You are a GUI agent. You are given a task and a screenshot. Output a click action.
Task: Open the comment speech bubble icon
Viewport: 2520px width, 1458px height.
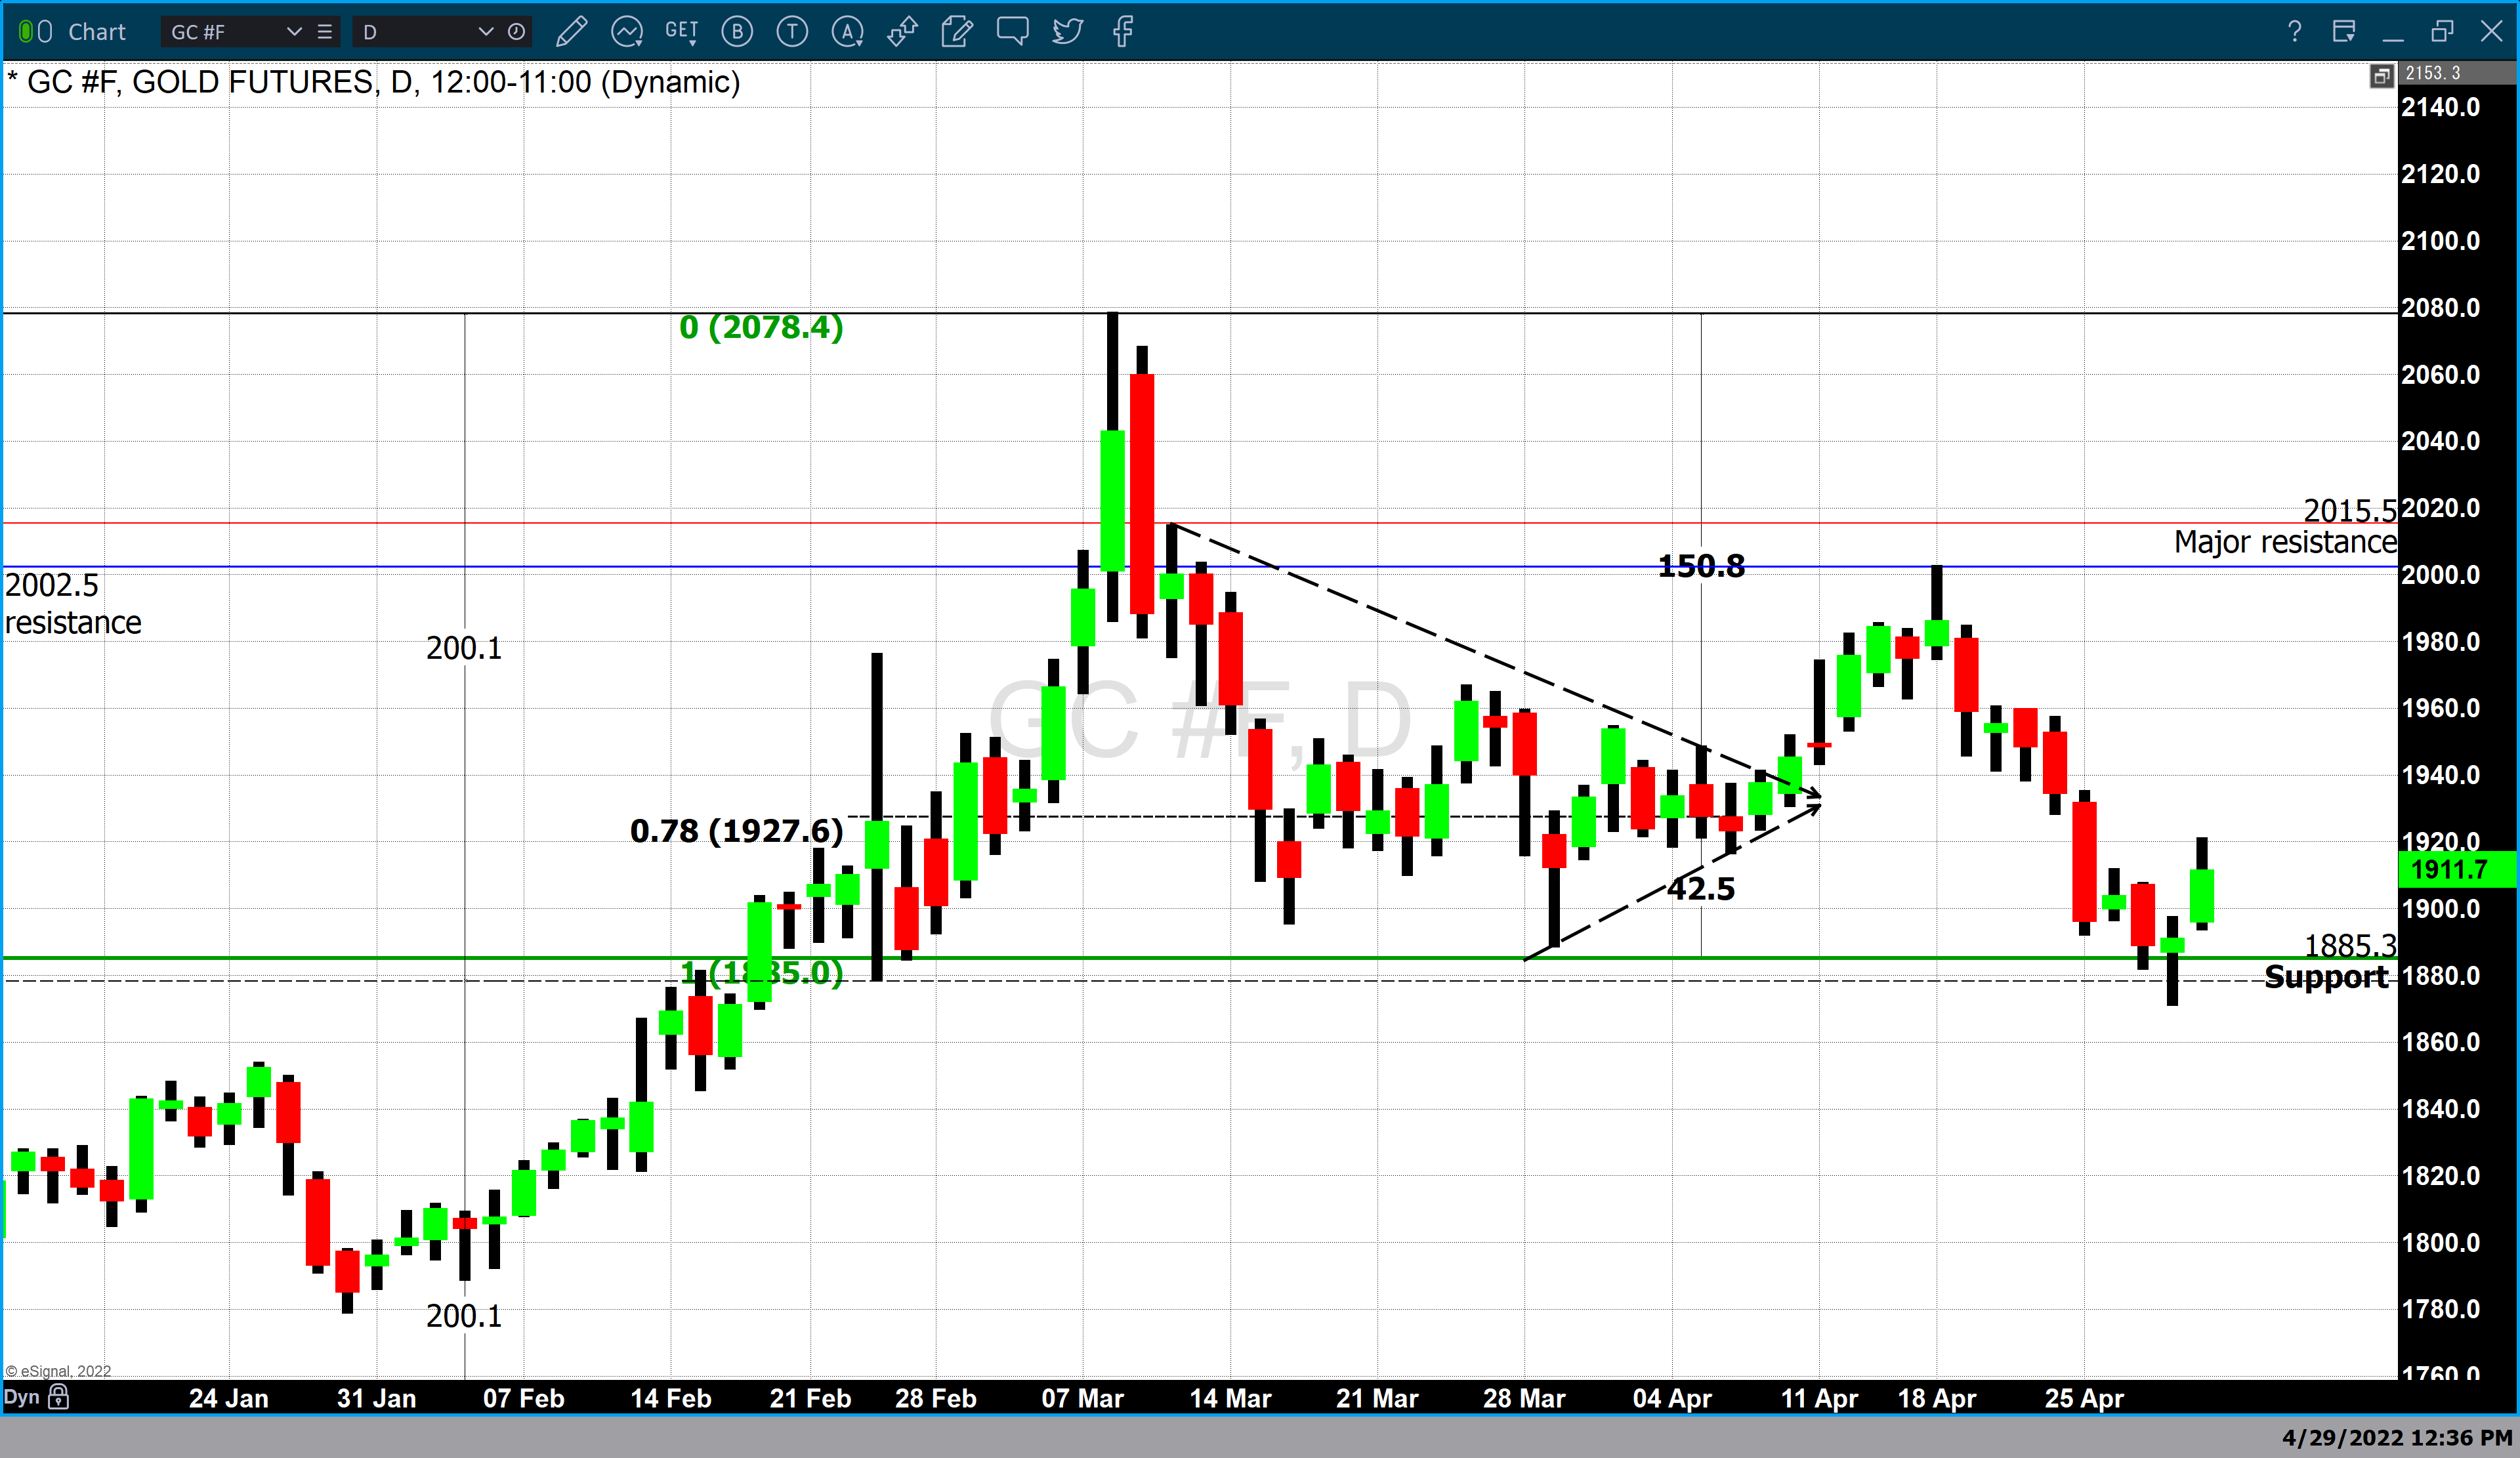[x=1012, y=32]
